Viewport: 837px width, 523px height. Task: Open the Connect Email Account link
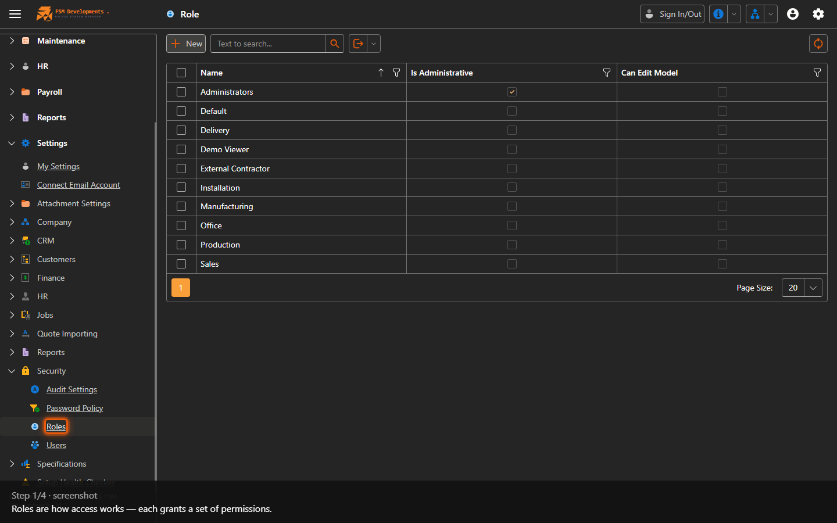tap(79, 185)
